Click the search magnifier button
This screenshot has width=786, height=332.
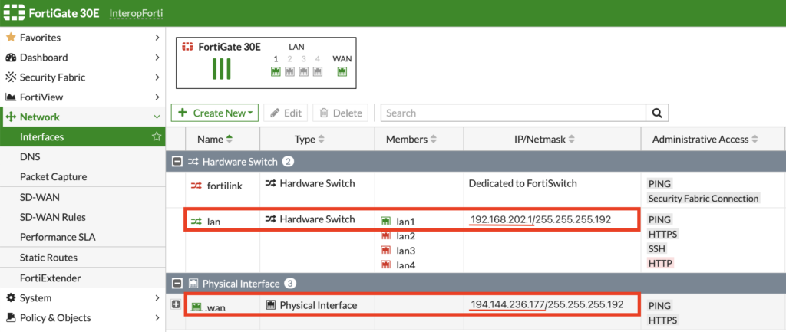coord(657,113)
